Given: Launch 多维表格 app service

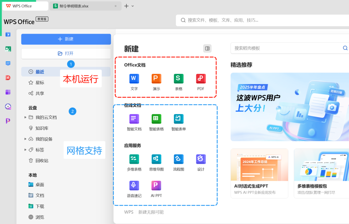Looking at the screenshot, I should point(134,162).
